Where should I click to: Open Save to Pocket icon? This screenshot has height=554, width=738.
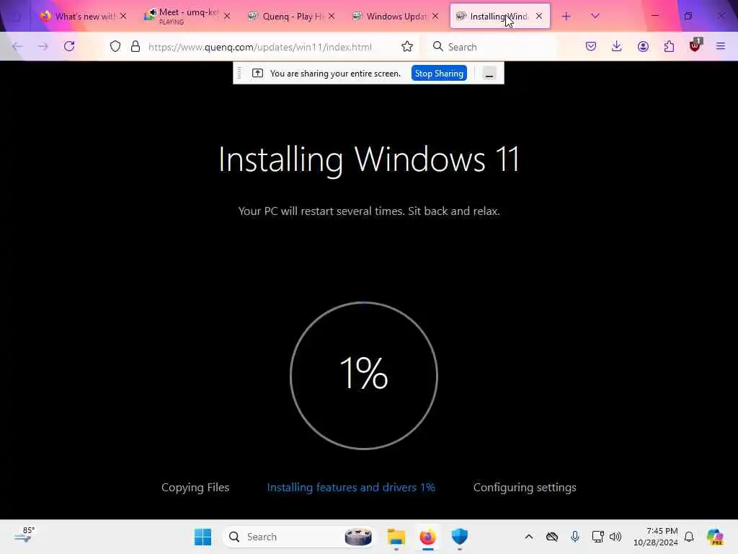point(591,46)
